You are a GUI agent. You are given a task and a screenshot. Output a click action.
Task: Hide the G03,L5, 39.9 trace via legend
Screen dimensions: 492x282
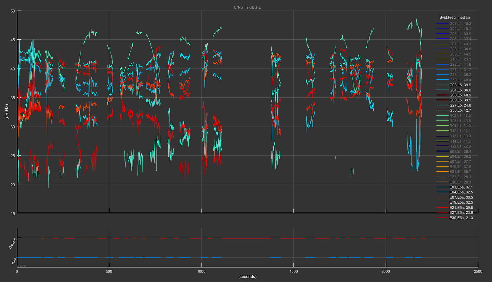tap(461, 85)
